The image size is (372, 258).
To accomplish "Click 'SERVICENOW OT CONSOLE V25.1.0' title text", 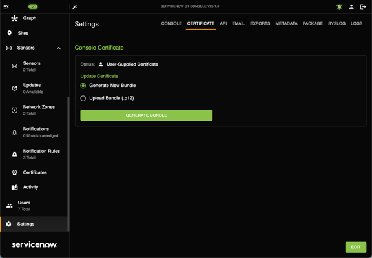I will pos(190,6).
